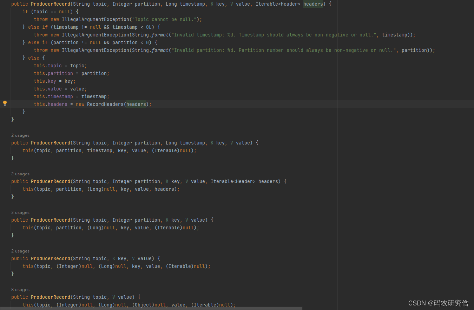
Task: Click 'headers);' argument in the this call
Action: 167,189
